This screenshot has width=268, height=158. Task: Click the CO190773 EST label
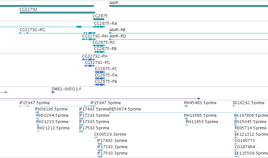[x=245, y=141]
